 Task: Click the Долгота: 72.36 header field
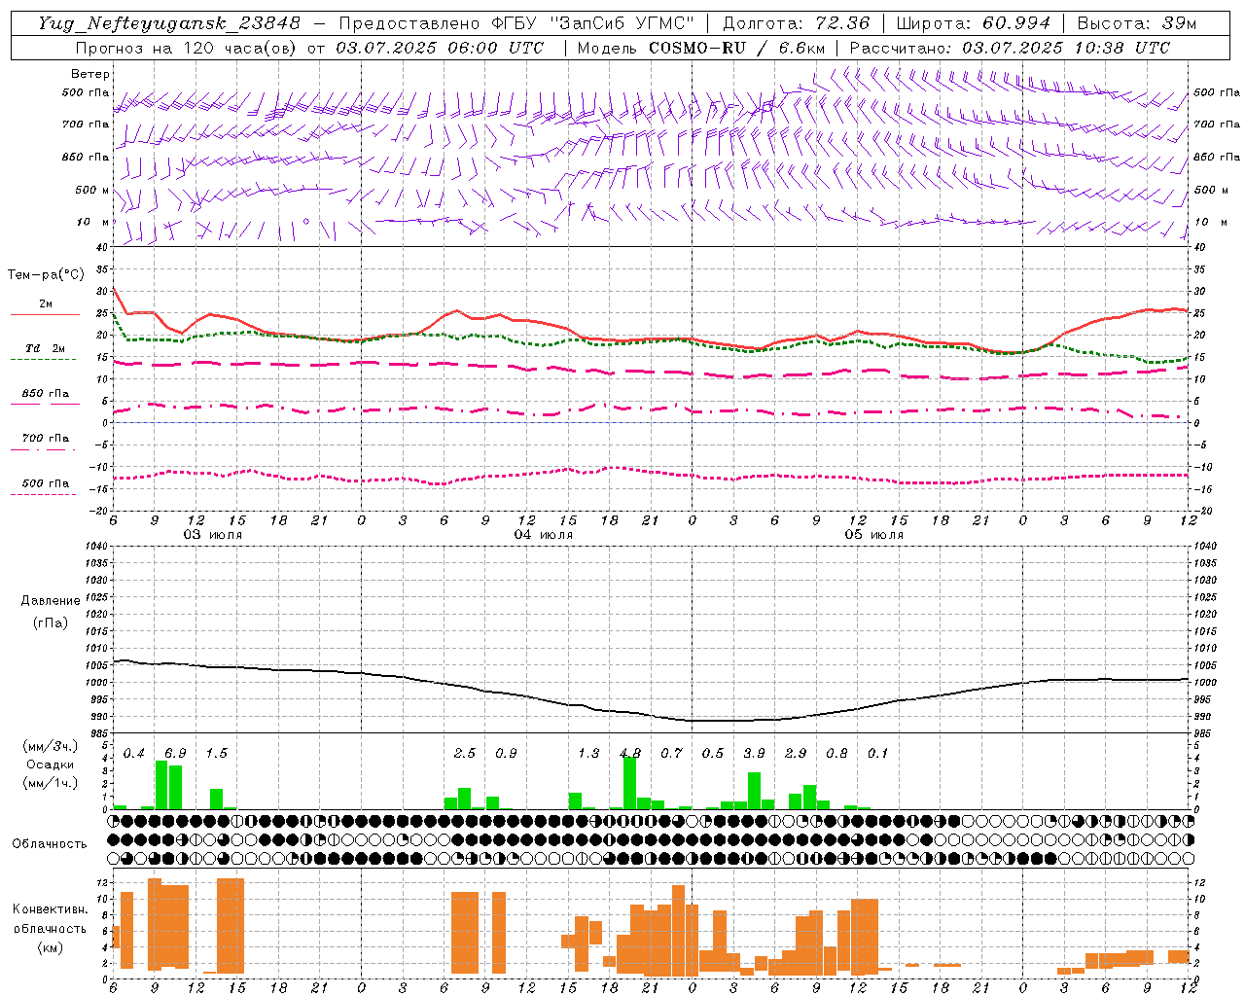pos(797,22)
